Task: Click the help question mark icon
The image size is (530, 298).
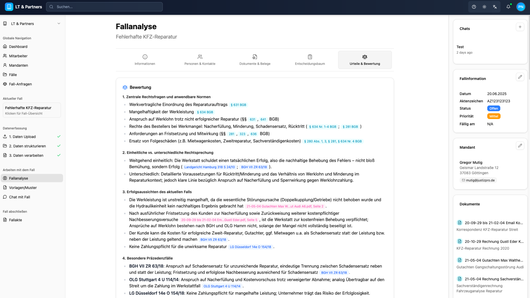Action: pos(474,7)
